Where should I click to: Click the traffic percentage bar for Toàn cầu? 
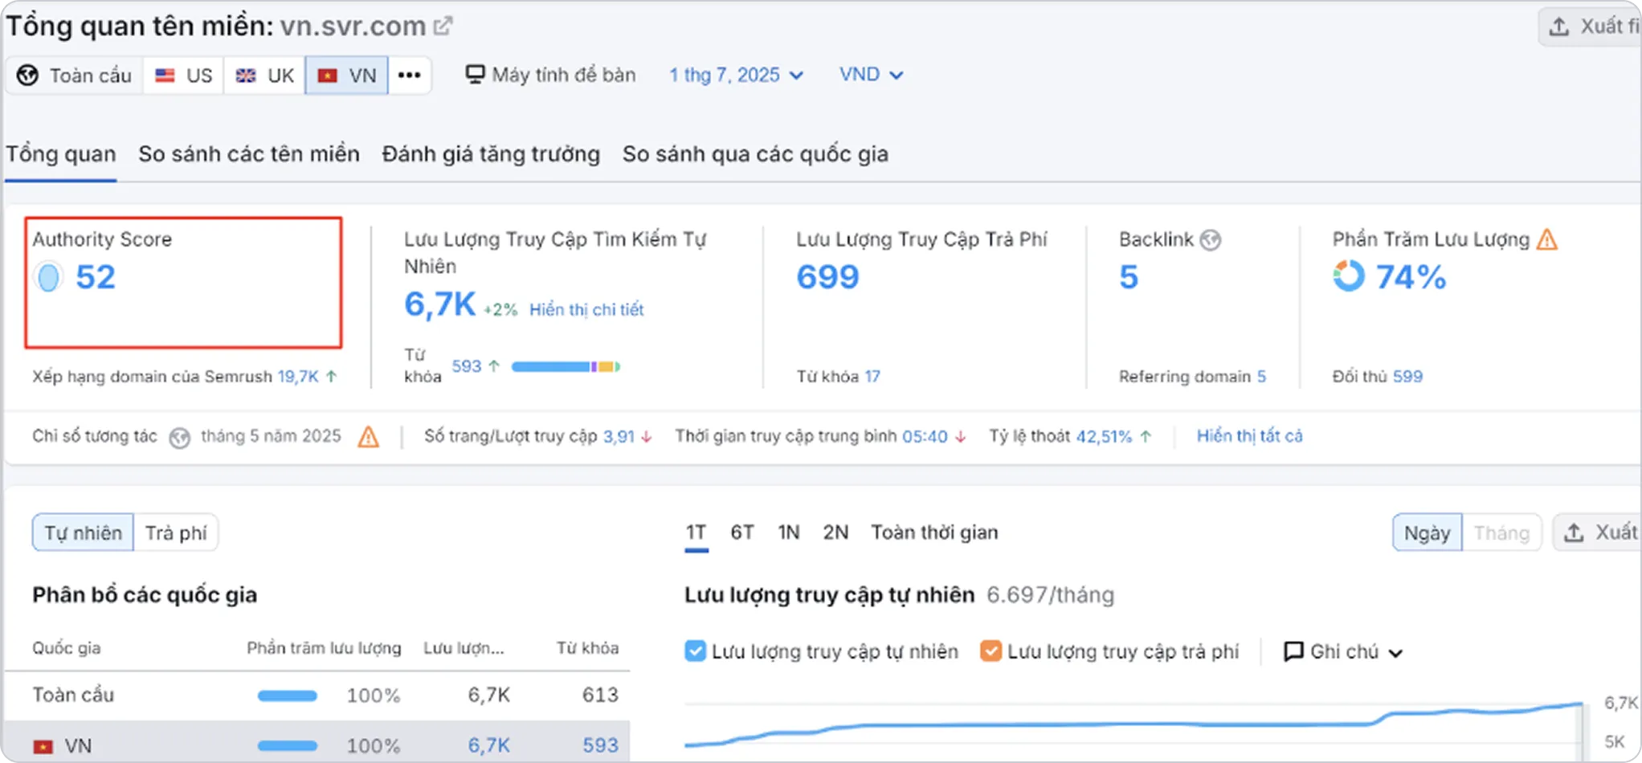[x=287, y=695]
